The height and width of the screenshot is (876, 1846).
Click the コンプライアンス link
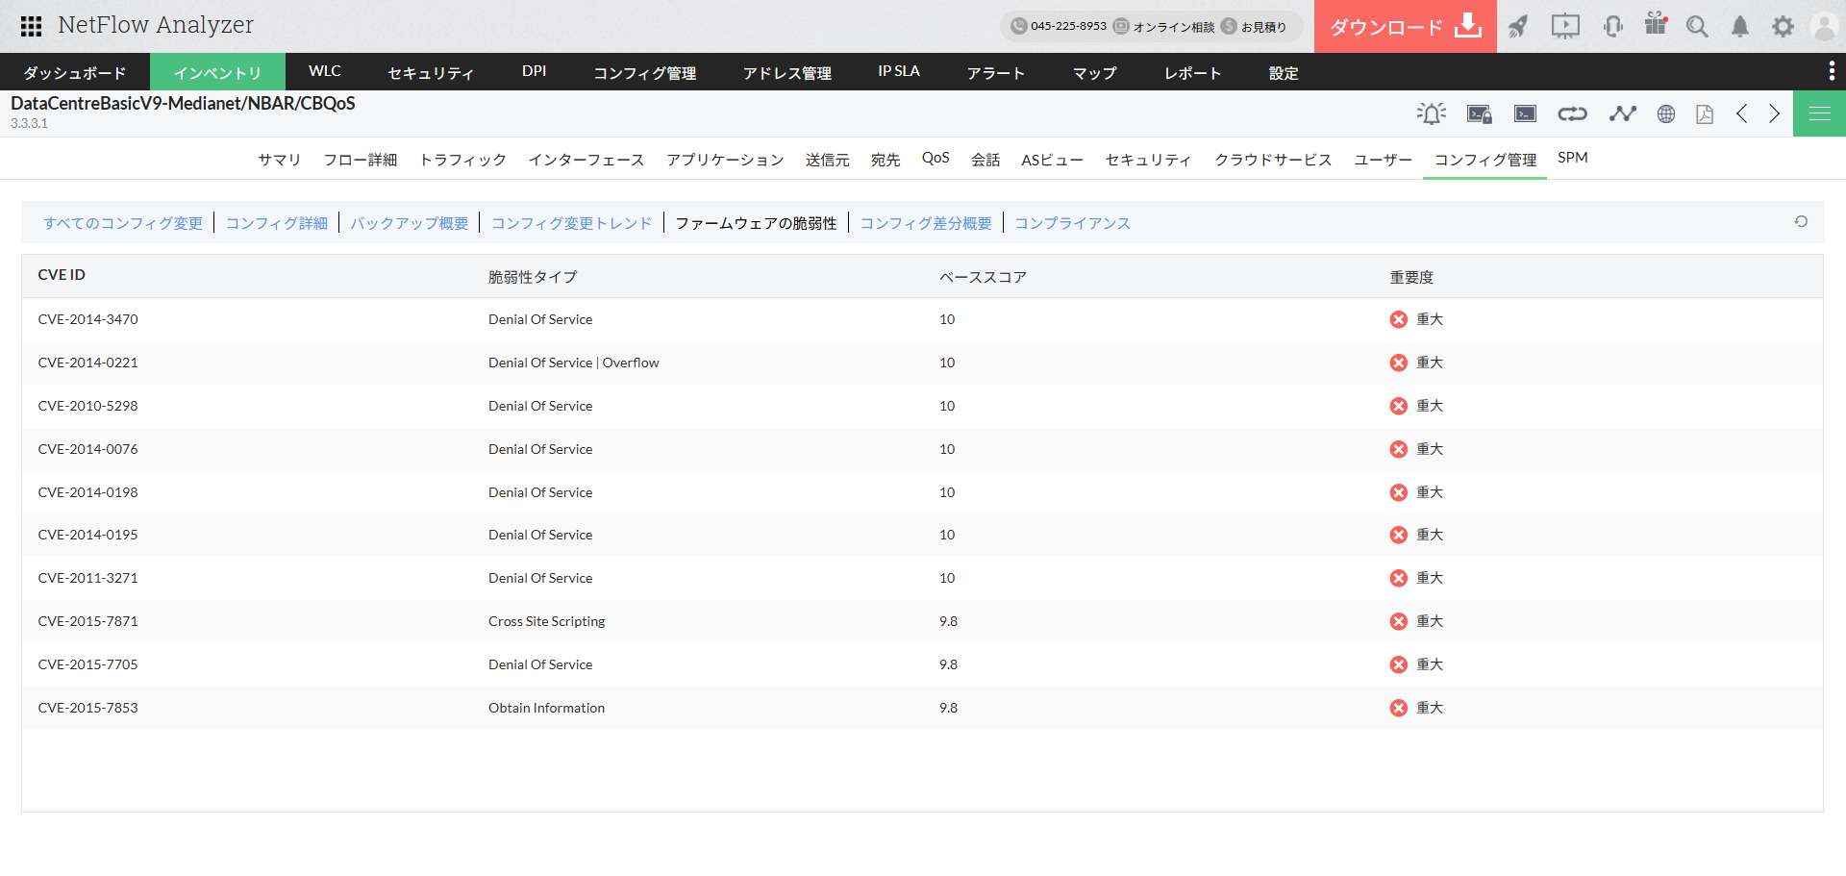(x=1072, y=223)
